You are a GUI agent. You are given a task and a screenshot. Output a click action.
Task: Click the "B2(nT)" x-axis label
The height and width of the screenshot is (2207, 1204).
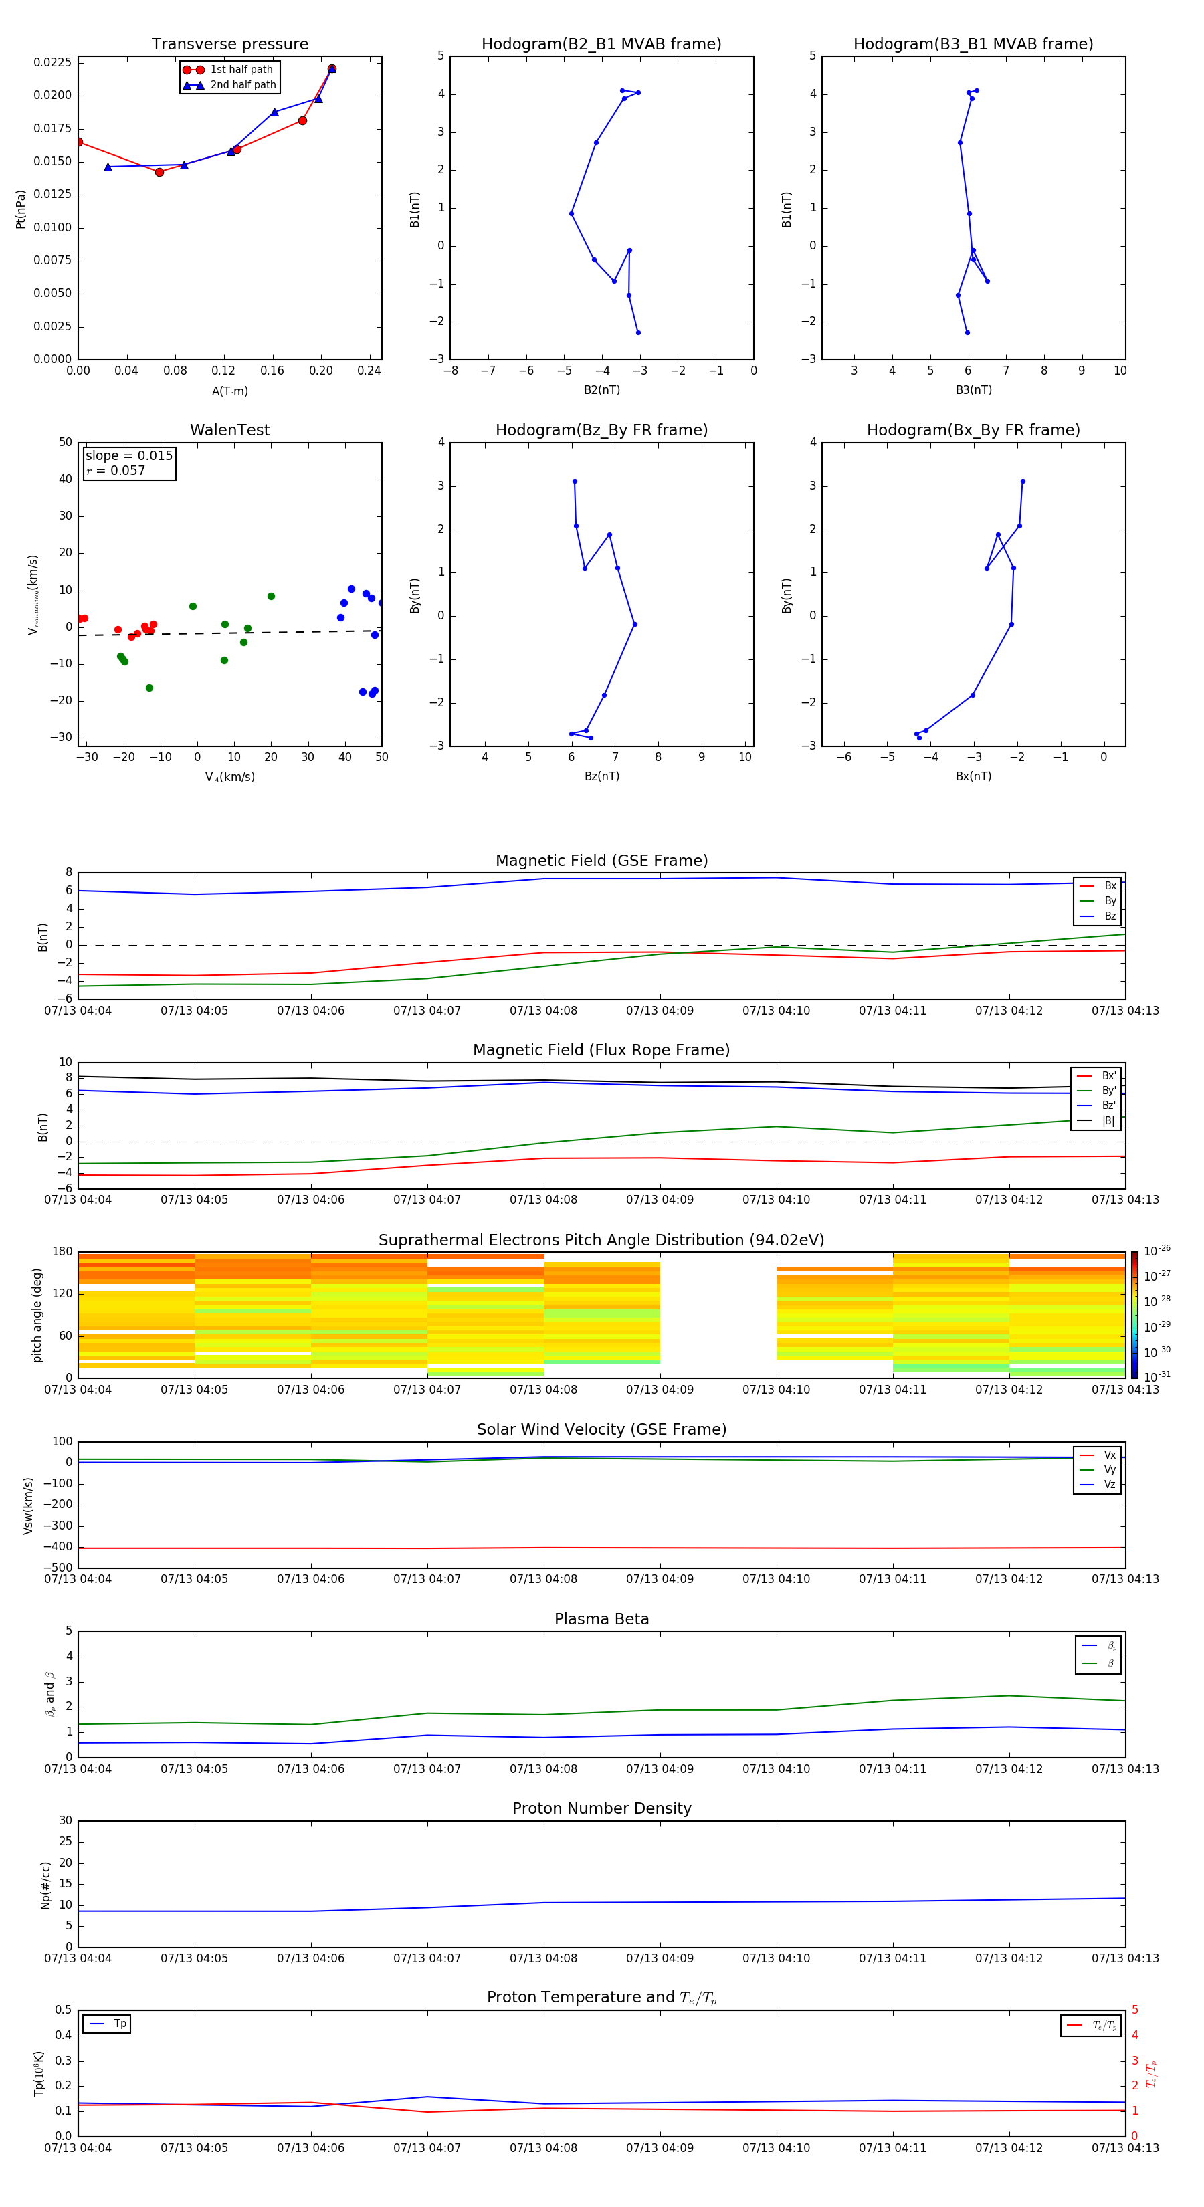click(601, 390)
